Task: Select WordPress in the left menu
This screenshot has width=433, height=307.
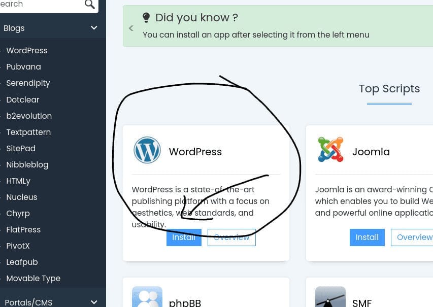Action: click(x=27, y=51)
